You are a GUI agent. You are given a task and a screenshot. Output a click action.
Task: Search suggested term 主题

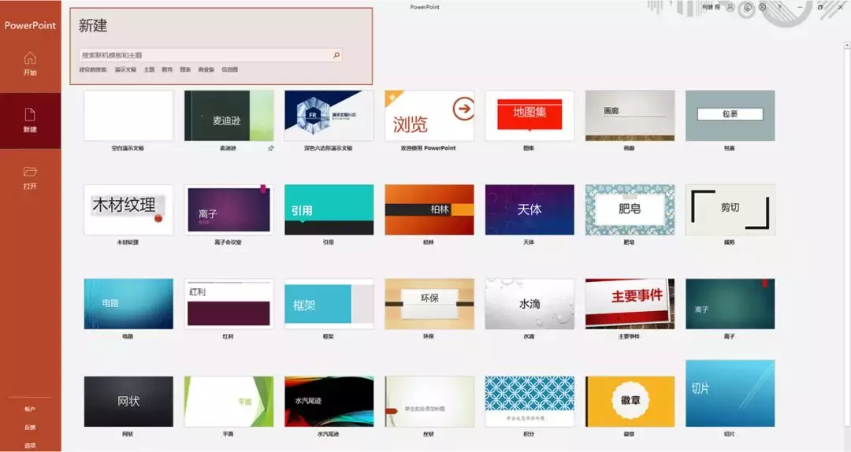click(x=149, y=69)
